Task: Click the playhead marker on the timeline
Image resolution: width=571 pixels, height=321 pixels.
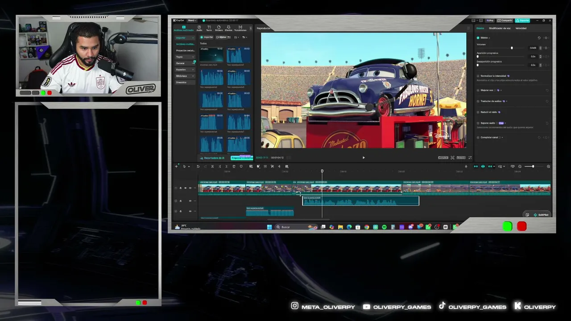Action: 322,171
